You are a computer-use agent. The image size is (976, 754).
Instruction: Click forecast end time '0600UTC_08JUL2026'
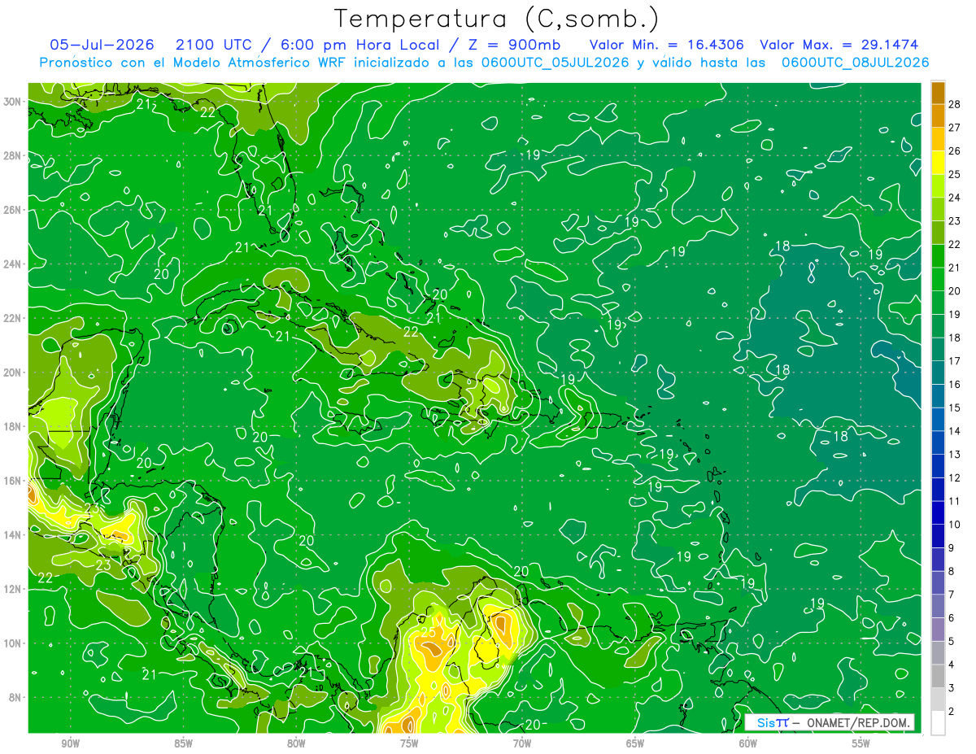[x=855, y=62]
